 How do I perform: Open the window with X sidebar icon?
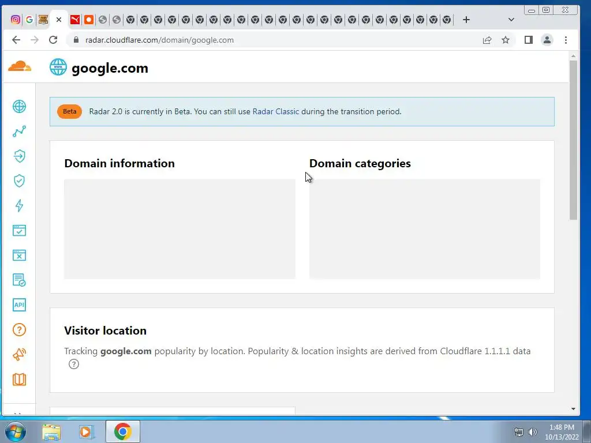pyautogui.click(x=19, y=256)
